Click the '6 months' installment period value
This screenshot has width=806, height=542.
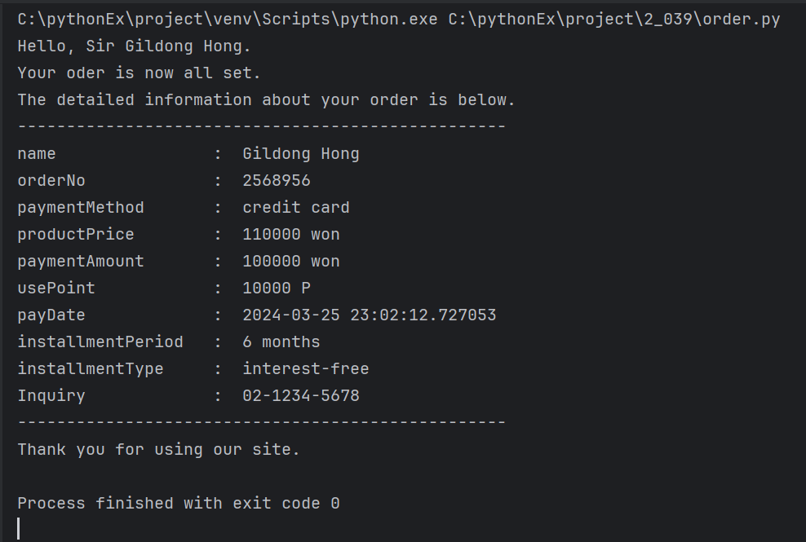coord(281,342)
